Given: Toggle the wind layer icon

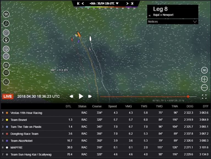Looking at the screenshot, I should 6,56.
